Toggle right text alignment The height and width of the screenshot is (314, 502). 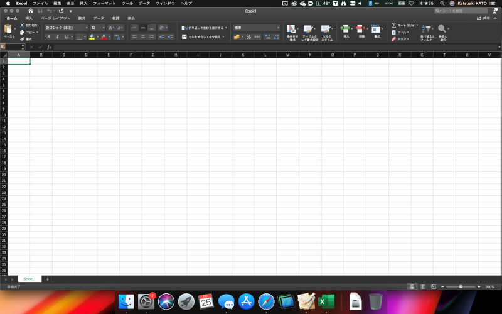click(x=152, y=37)
